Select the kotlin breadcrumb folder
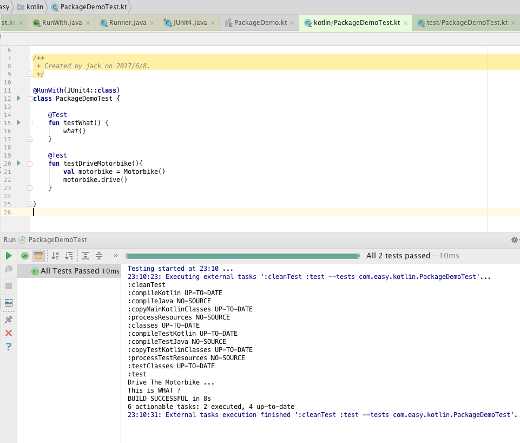 coord(35,7)
